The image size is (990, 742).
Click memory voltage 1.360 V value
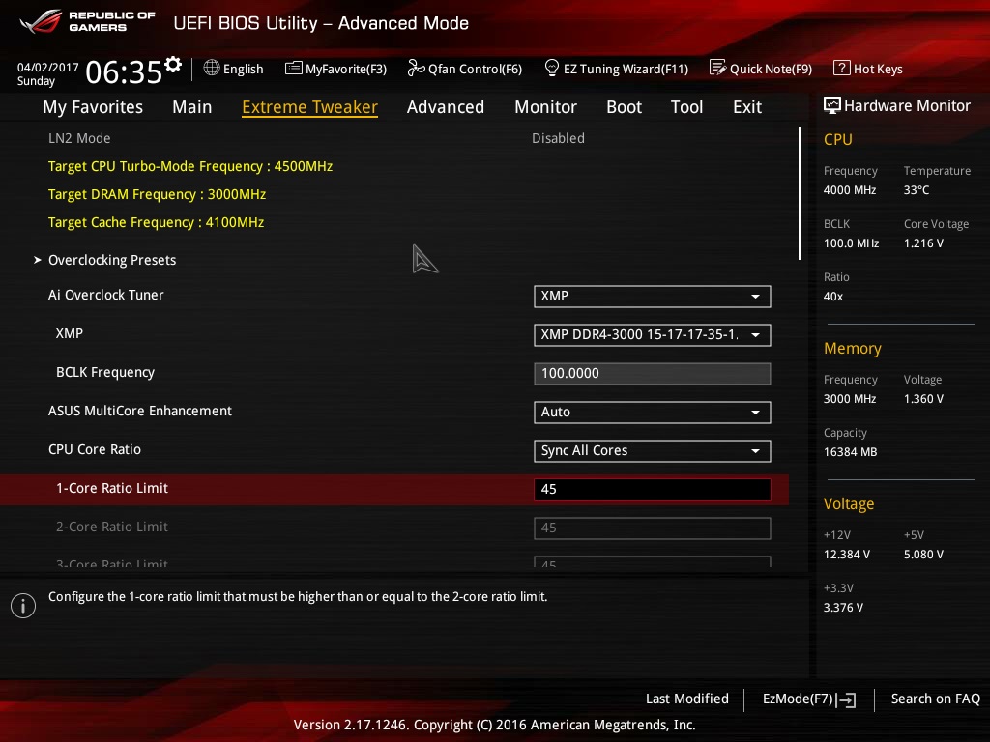[x=923, y=399]
